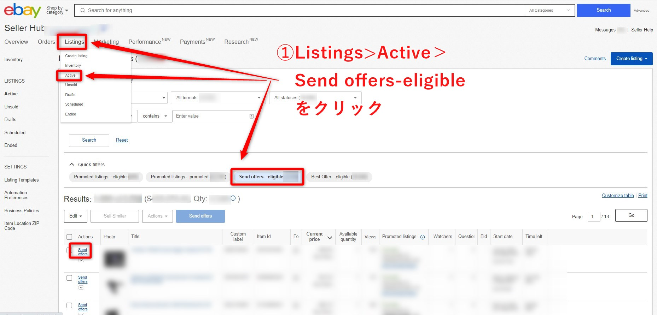The image size is (657, 315).
Task: Open the contains condition dropdown
Action: [x=155, y=116]
